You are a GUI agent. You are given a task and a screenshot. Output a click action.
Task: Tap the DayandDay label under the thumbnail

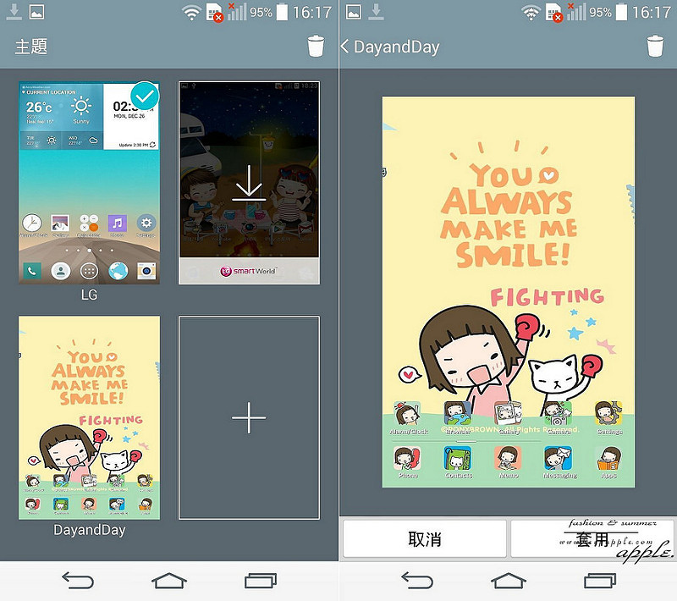pos(90,530)
